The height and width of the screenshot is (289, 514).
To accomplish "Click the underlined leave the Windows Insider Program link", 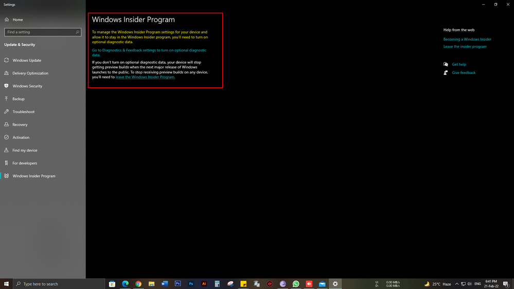I will click(145, 77).
